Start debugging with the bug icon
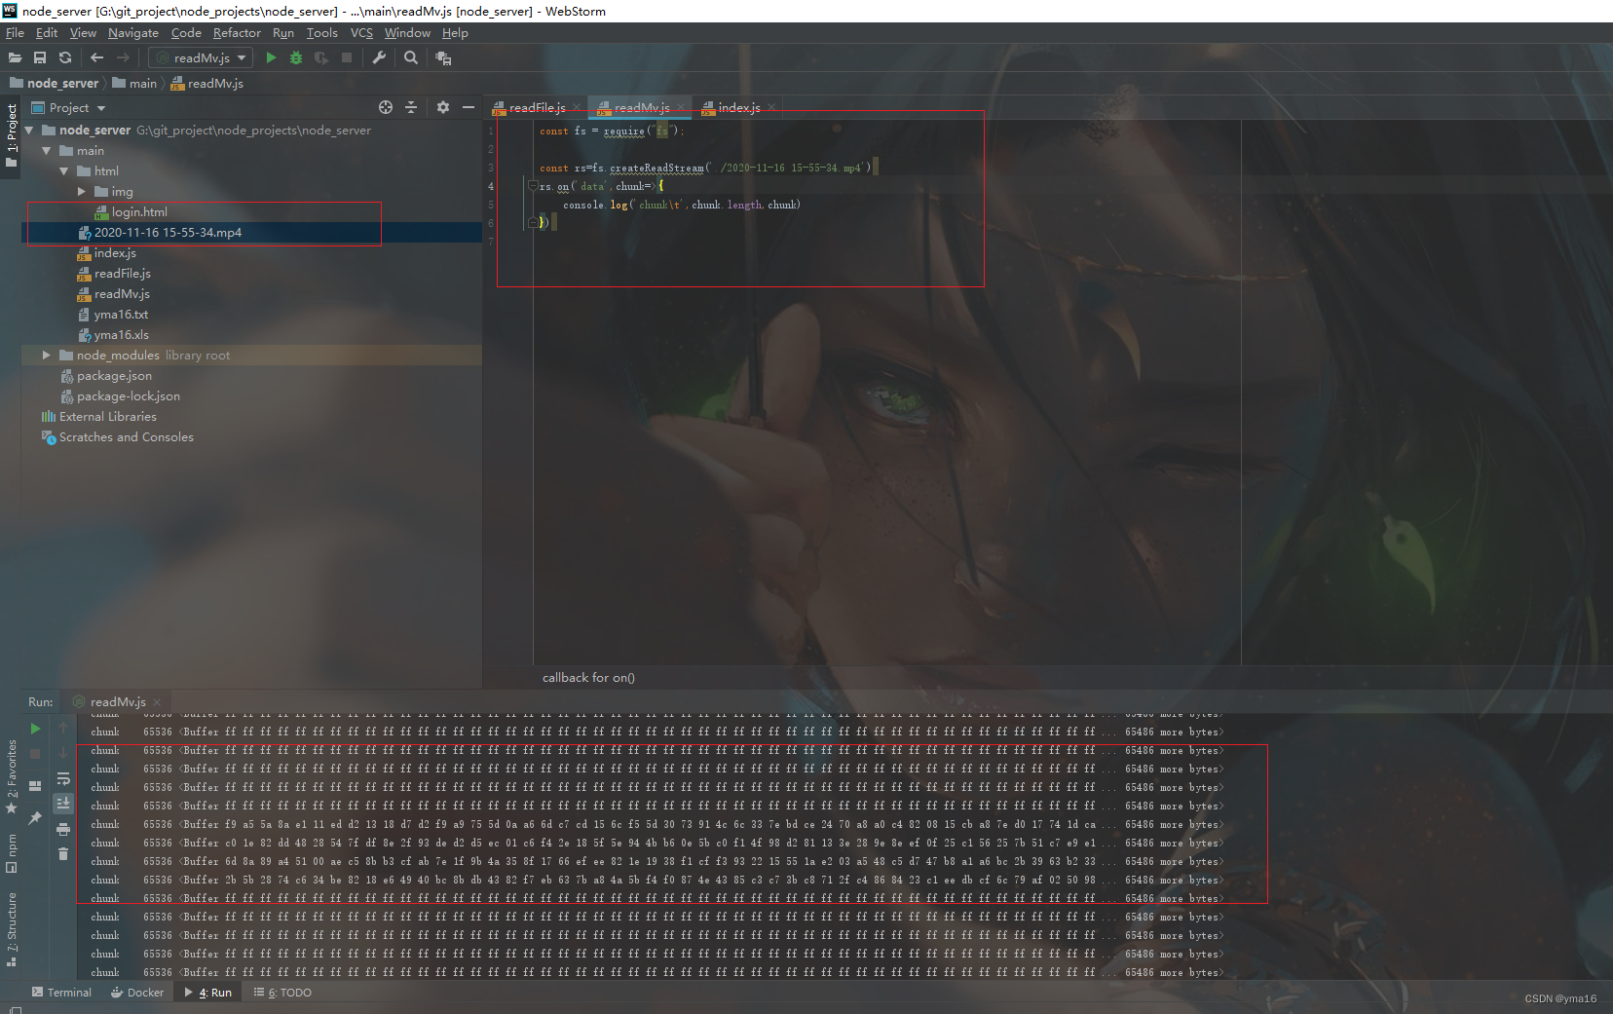Screen dimensions: 1613x1014 [296, 58]
